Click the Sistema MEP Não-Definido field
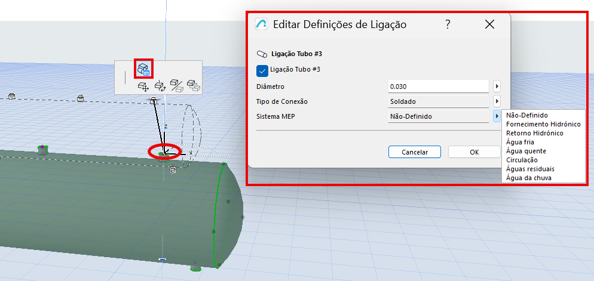This screenshot has height=281, width=594. click(438, 116)
